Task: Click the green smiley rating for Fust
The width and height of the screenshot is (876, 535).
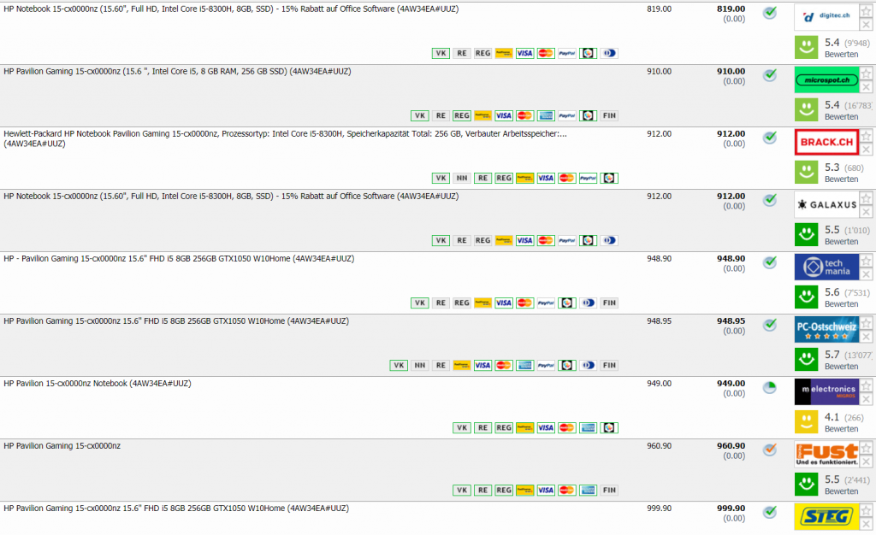Action: (x=806, y=485)
